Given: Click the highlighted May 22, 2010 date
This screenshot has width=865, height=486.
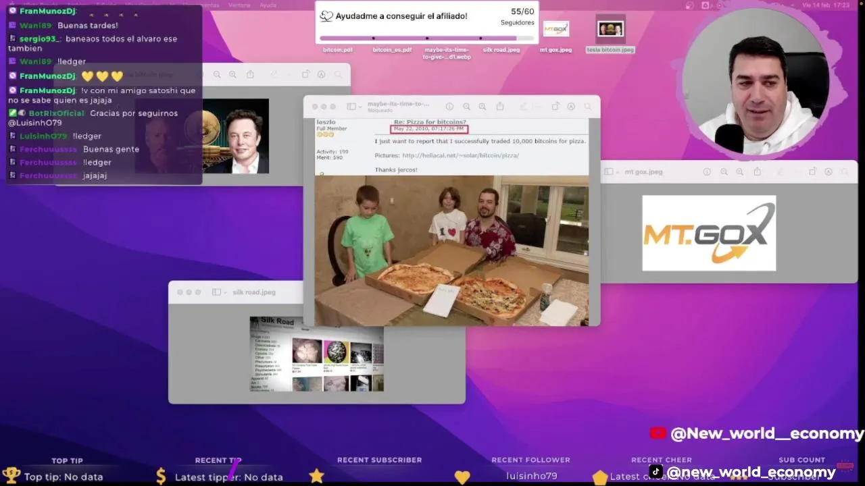Looking at the screenshot, I should tap(429, 129).
